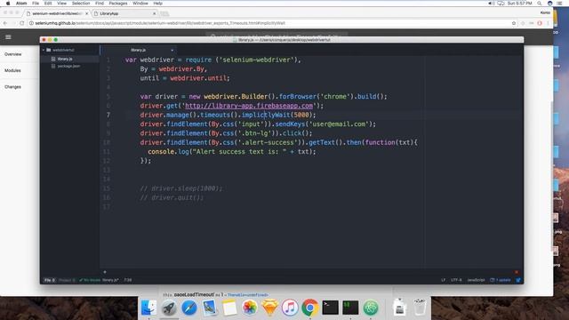Close the selenium-webdriver Chrome tab
Image resolution: width=569 pixels, height=320 pixels.
click(x=87, y=13)
